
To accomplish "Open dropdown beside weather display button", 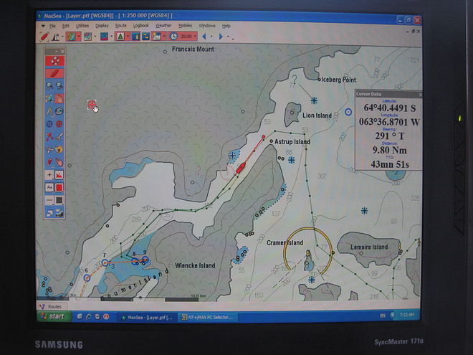I will pyautogui.click(x=164, y=37).
